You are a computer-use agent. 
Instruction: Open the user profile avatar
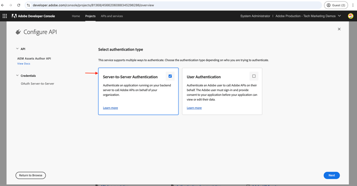[351, 16]
